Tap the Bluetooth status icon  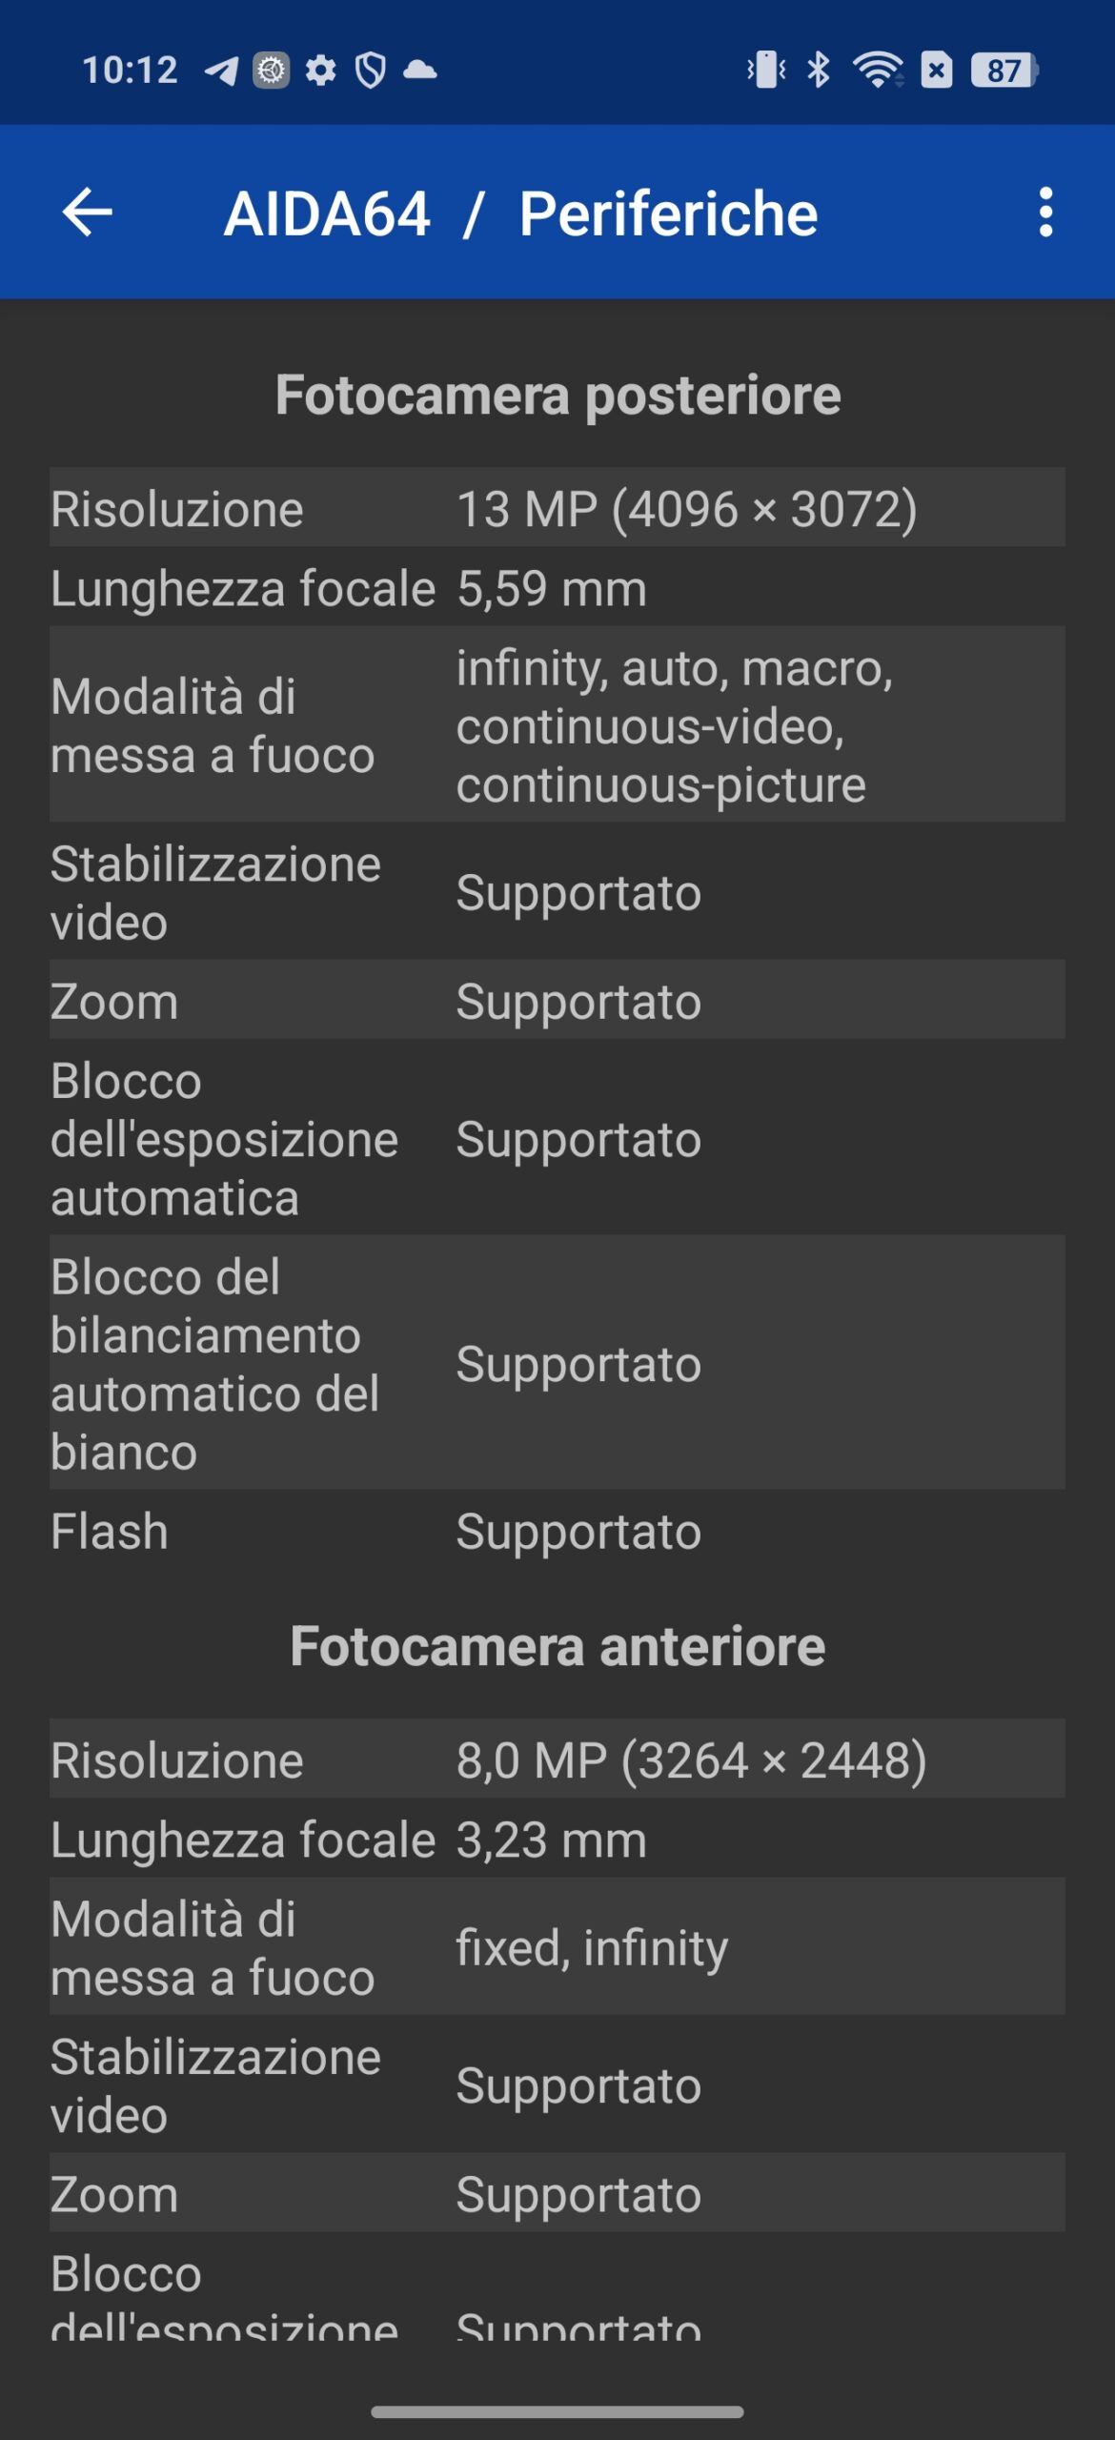(x=818, y=70)
